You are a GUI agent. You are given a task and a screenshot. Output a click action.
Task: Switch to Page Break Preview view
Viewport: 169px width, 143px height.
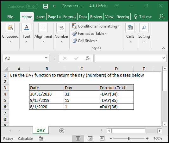[x=102, y=138]
